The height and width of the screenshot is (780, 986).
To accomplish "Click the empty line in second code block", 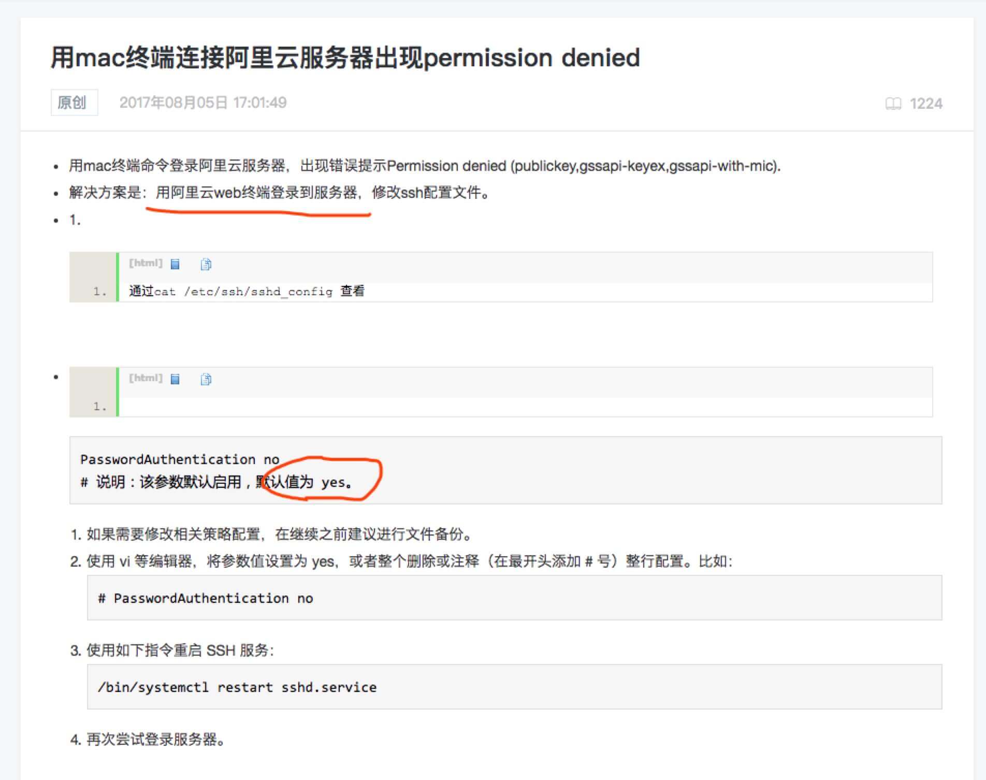I will pyautogui.click(x=518, y=407).
